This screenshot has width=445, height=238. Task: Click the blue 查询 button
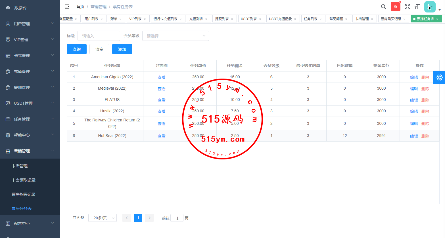tap(77, 49)
